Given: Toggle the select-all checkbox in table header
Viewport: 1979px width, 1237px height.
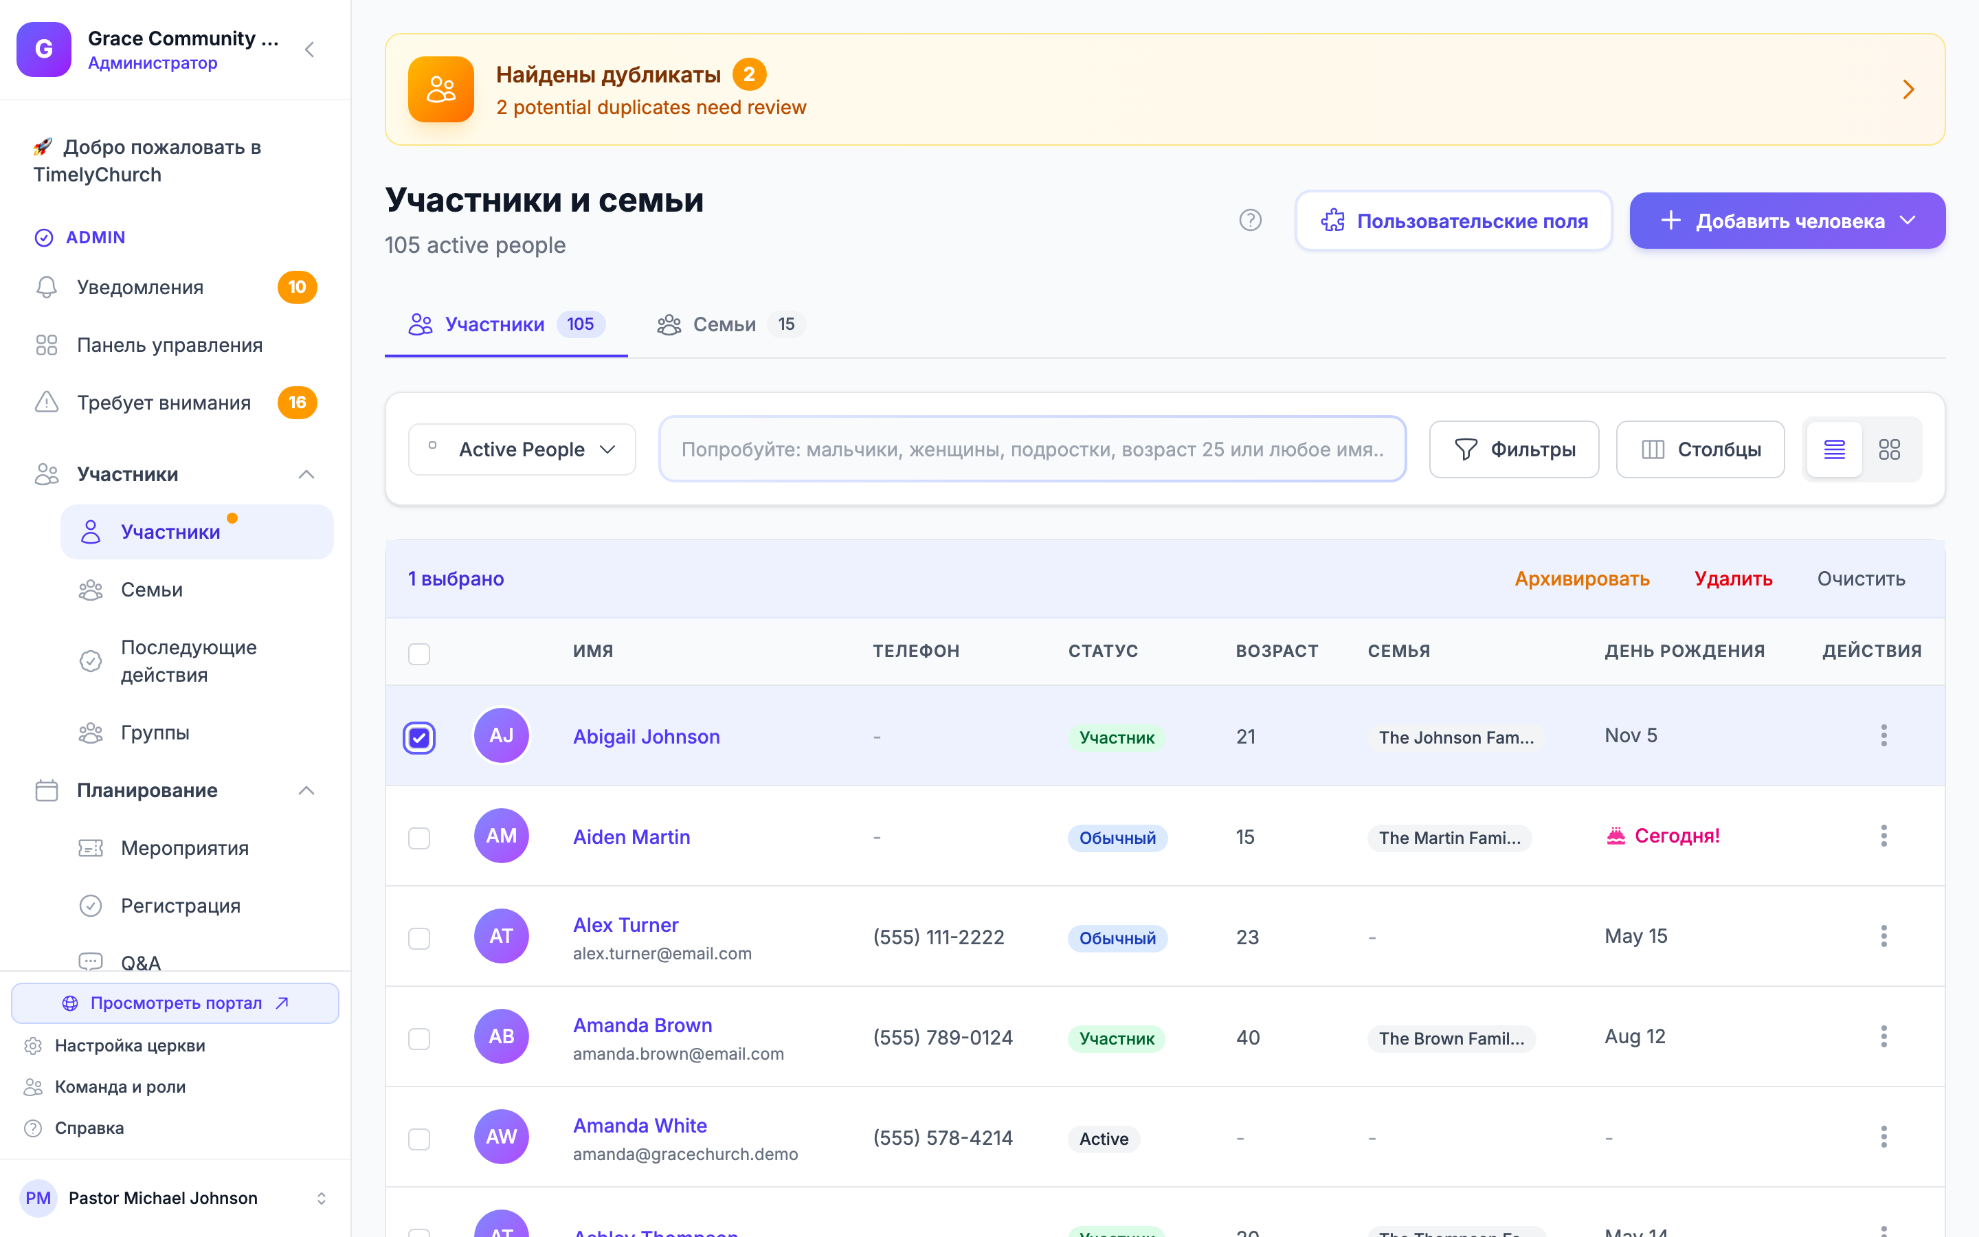Looking at the screenshot, I should pos(418,654).
